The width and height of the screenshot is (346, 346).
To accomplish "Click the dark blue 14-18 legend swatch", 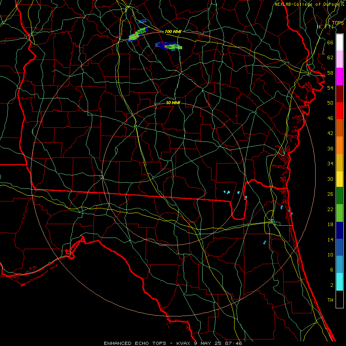I will click(339, 230).
